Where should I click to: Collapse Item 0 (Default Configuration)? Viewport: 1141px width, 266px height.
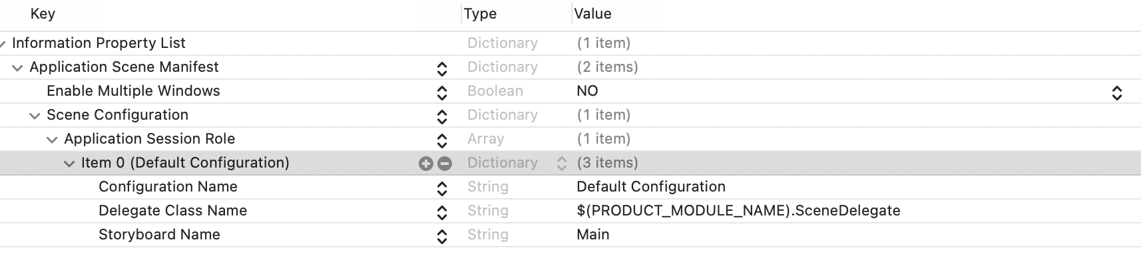point(69,164)
